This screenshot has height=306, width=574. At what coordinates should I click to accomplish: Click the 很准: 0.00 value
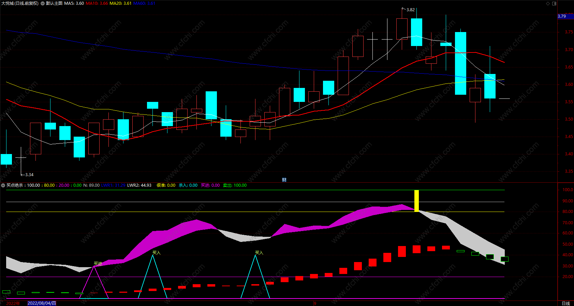(166, 185)
